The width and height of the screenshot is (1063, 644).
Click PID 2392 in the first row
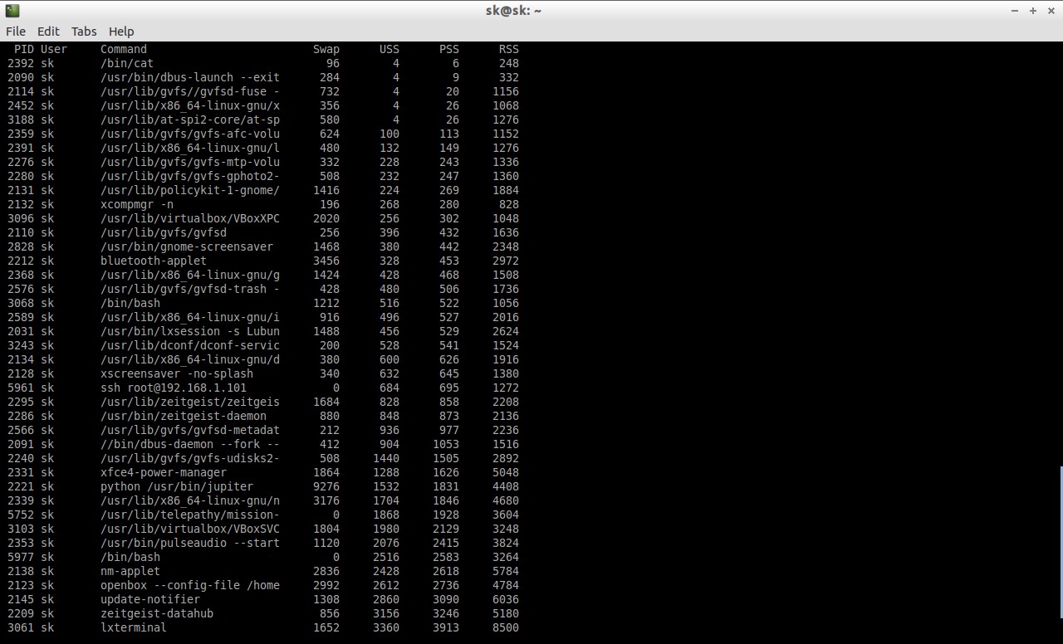pyautogui.click(x=21, y=63)
